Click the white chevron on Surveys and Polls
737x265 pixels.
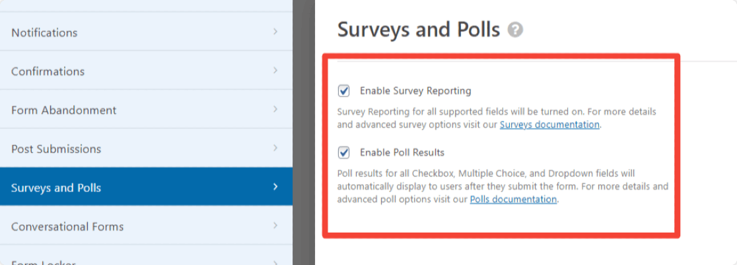click(x=275, y=187)
